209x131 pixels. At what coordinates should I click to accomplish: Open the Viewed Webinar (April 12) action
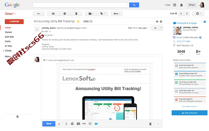pos(190,74)
